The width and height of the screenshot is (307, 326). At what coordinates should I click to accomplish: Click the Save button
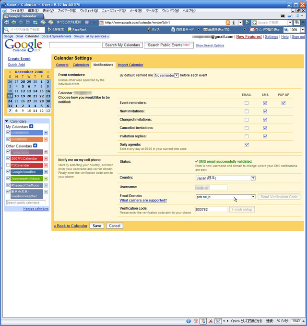pyautogui.click(x=97, y=226)
